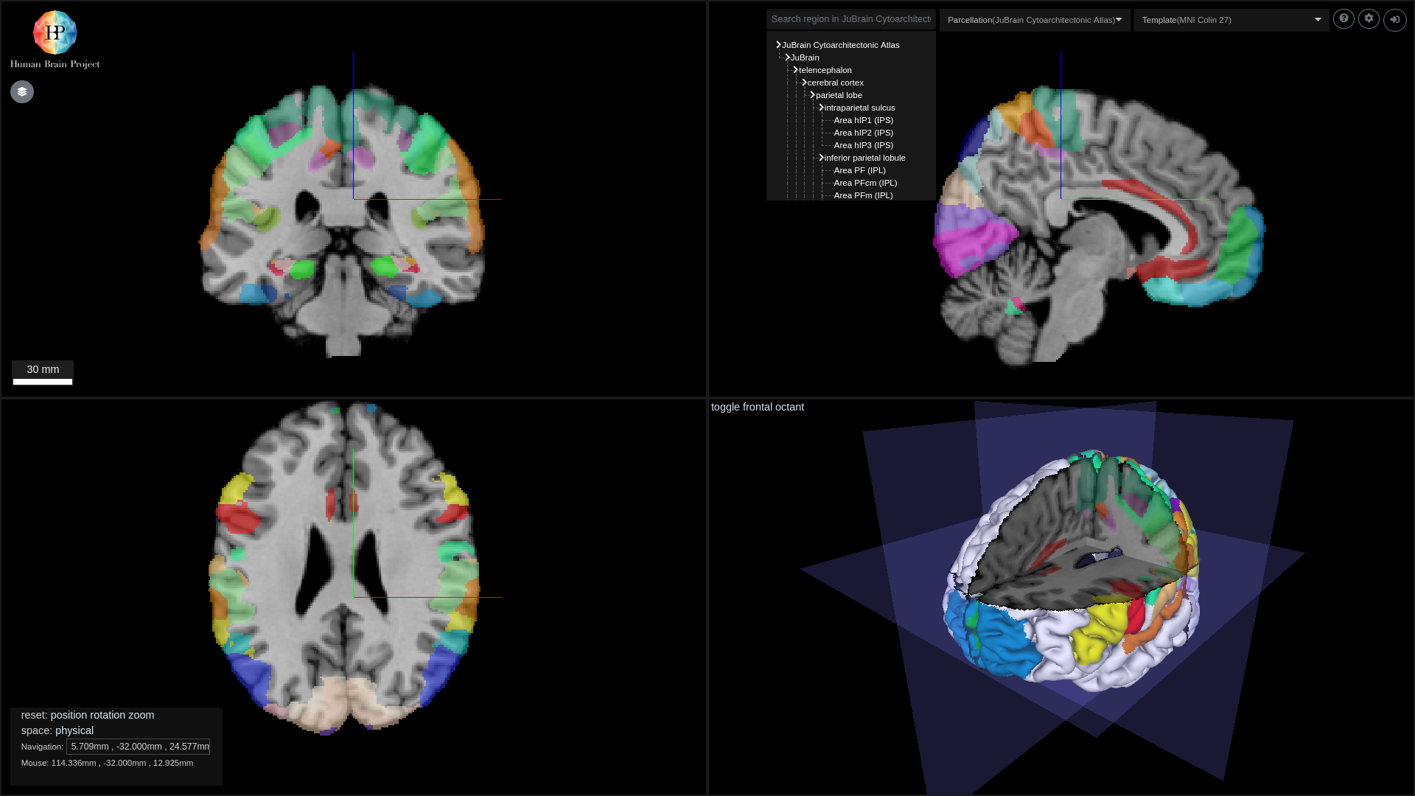Click the layers icon below the logo
This screenshot has height=796, width=1415.
[21, 91]
